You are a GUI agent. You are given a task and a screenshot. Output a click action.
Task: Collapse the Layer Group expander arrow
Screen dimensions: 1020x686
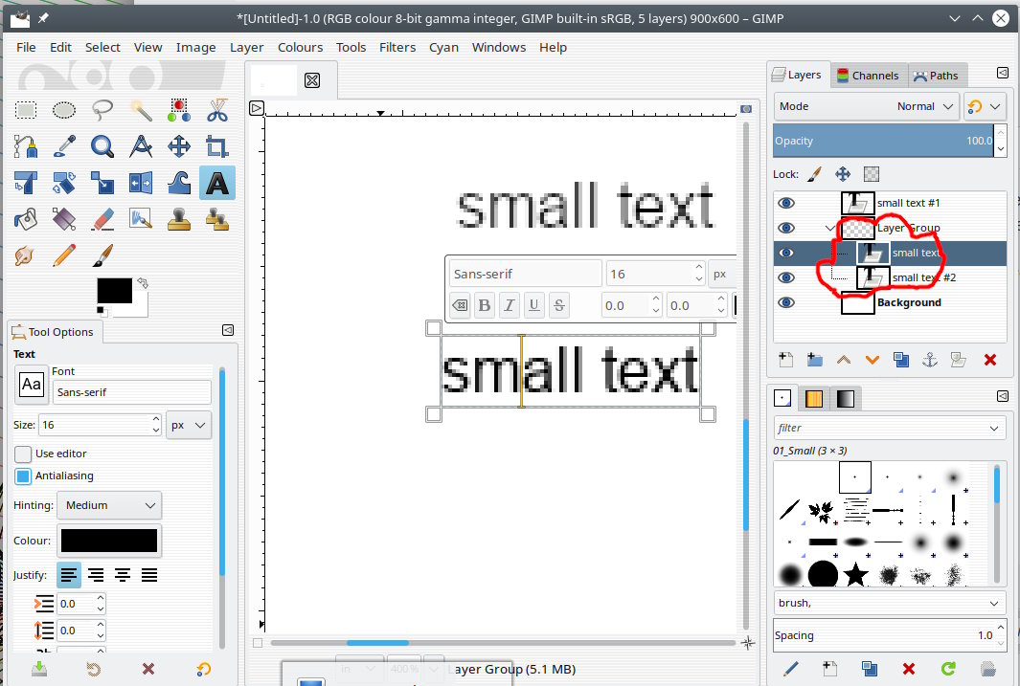(x=829, y=229)
